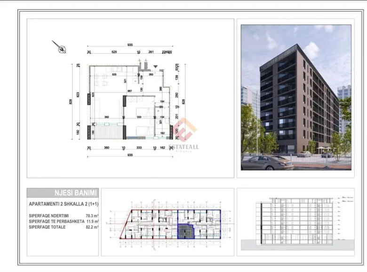
Task: Click the north arrow compass symbol
Action: point(60,46)
